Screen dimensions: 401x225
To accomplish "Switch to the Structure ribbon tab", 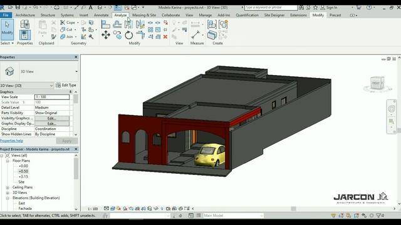I will 48,15.
